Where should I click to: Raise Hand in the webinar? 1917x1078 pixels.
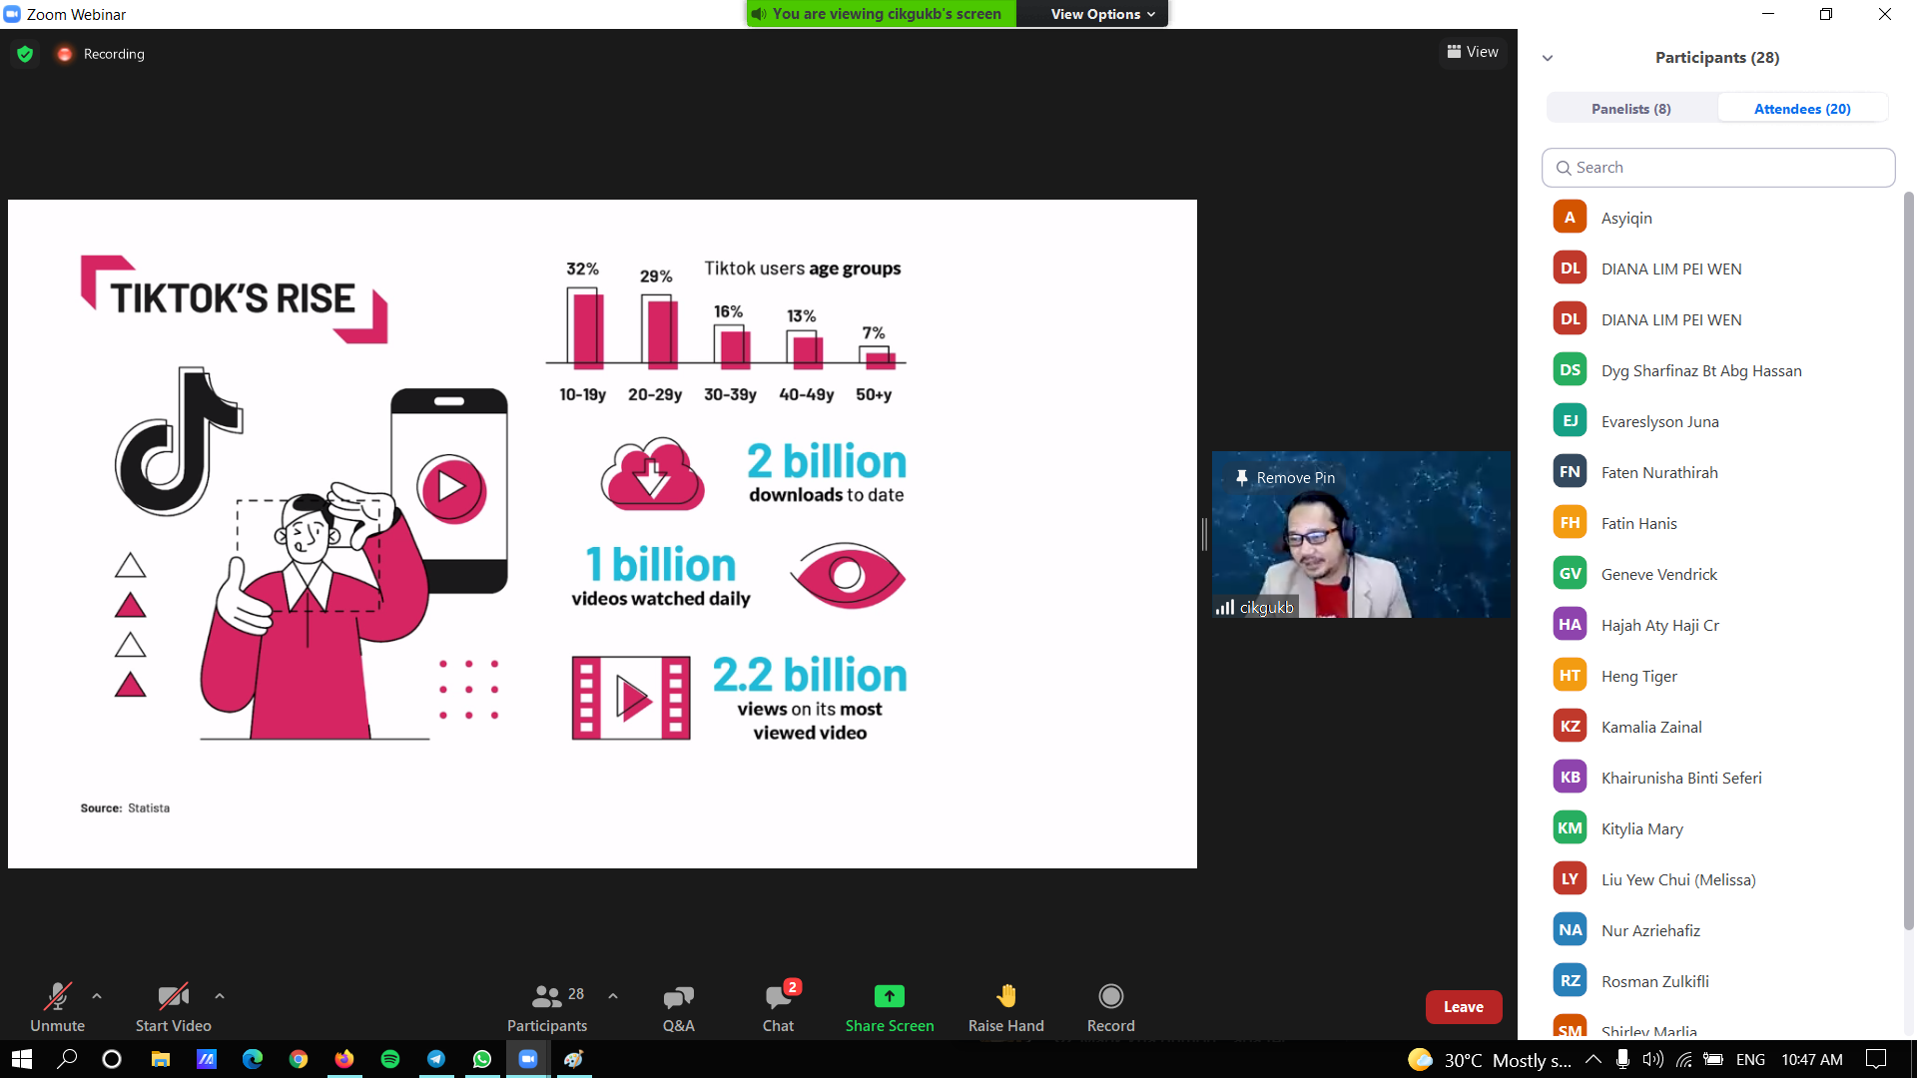[x=1005, y=1006]
